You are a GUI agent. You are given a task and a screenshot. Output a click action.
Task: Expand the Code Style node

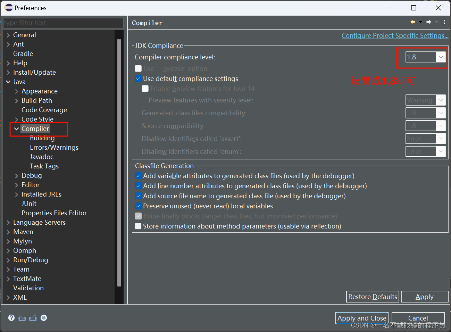click(x=16, y=119)
